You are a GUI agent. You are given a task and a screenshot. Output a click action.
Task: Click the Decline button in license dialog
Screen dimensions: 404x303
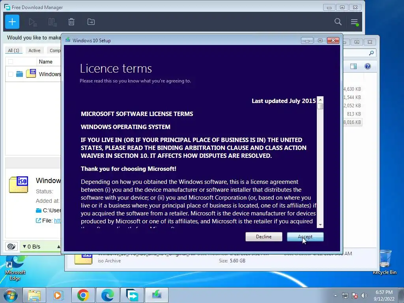pyautogui.click(x=264, y=237)
